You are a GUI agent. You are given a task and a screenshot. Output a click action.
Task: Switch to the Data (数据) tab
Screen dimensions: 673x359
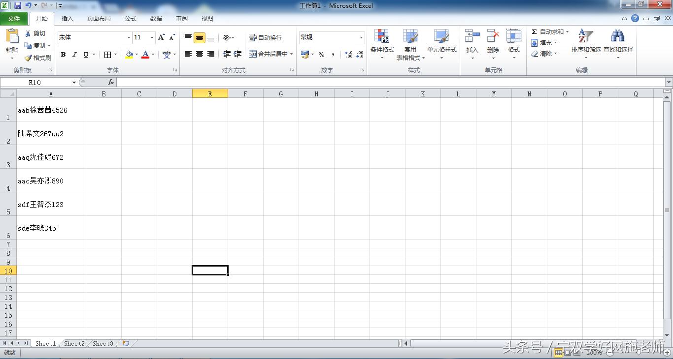[x=156, y=19]
